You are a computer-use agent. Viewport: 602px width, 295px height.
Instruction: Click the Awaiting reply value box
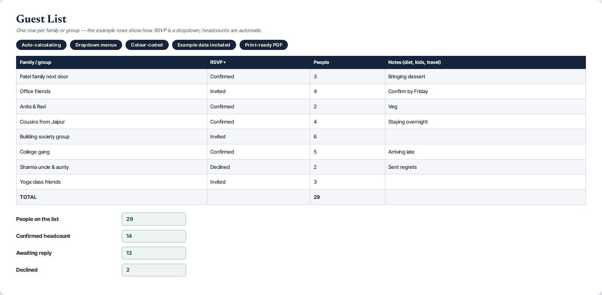(154, 253)
